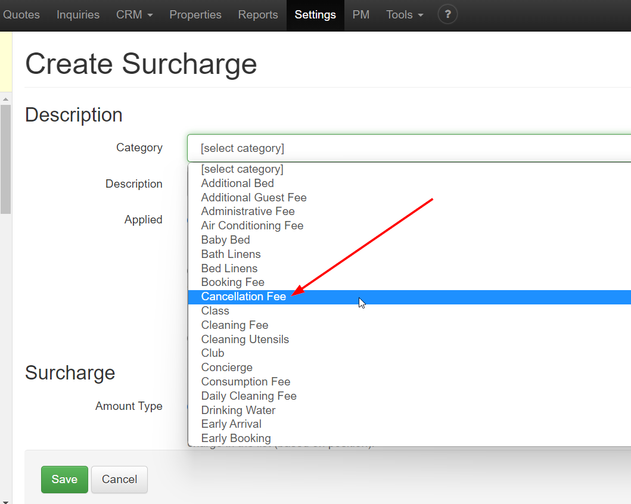Switch to the Settings tab

tap(315, 14)
